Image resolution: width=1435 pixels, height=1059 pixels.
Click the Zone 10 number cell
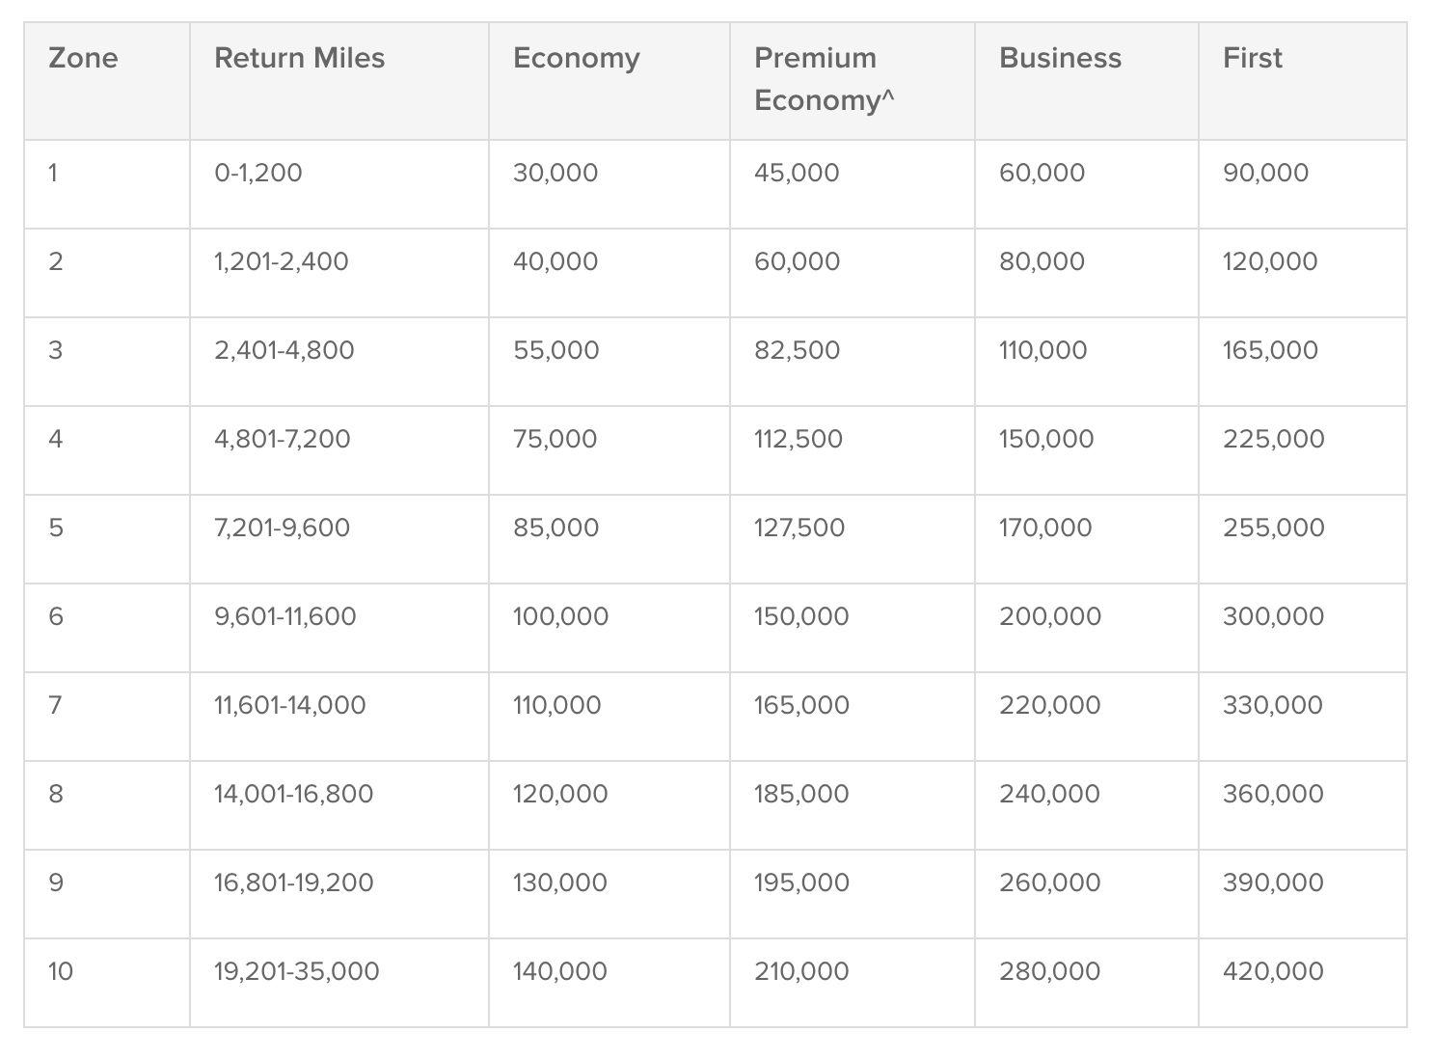60,971
